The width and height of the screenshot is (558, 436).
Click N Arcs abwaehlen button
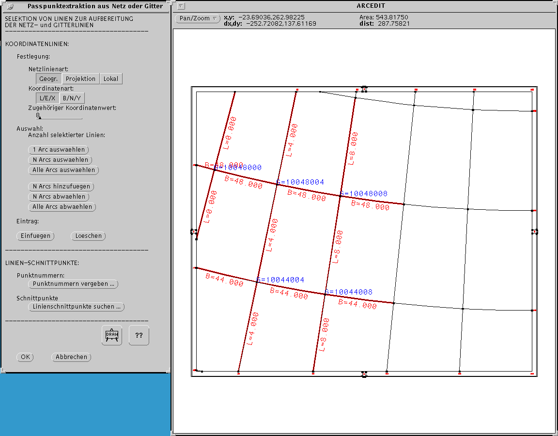pyautogui.click(x=59, y=197)
